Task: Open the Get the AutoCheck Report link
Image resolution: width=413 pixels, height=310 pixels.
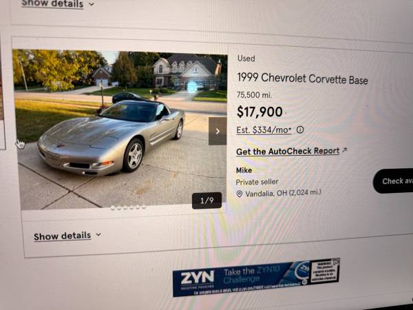Action: [x=288, y=152]
